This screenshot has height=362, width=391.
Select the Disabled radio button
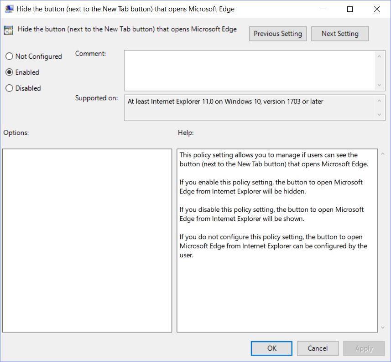point(23,88)
